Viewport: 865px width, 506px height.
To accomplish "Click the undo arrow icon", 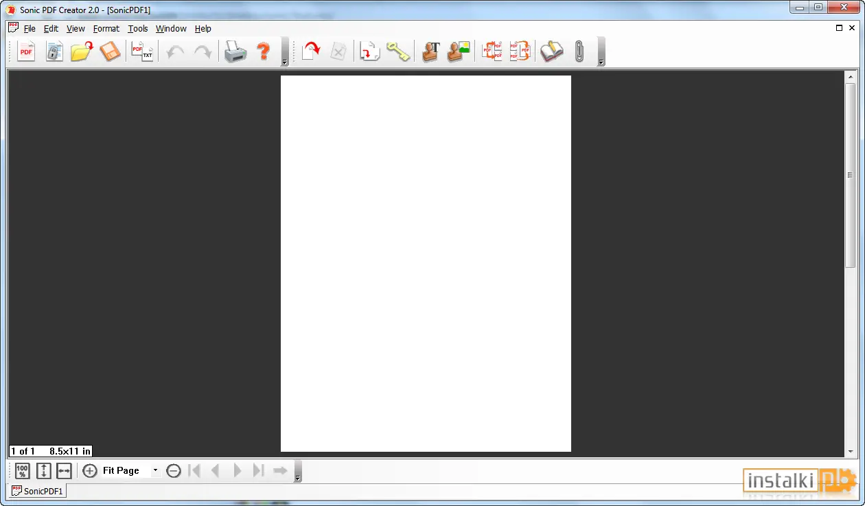I will point(175,51).
